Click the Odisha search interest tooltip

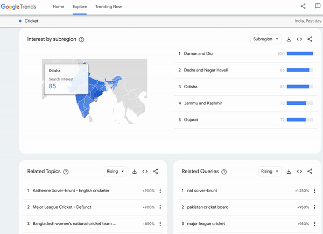coord(66,79)
